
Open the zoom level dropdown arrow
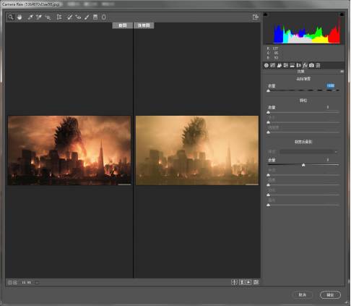click(x=37, y=282)
